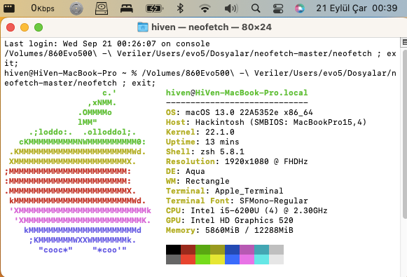This screenshot has width=407, height=277.
Task: Click the light gray color block in the top row
Action: [x=276, y=250]
